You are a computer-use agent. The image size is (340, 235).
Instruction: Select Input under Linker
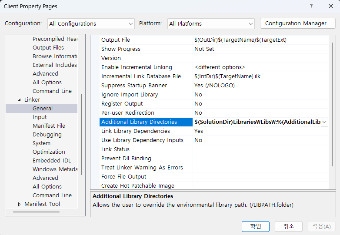[40, 117]
